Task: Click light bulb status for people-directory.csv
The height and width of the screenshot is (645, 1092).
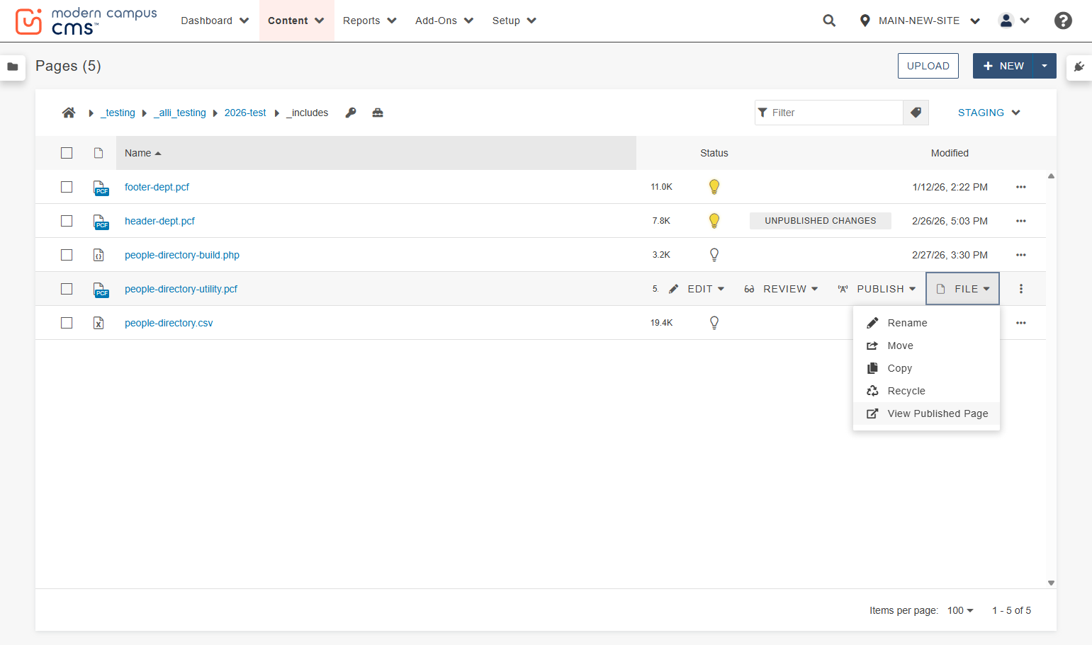Action: click(x=714, y=323)
